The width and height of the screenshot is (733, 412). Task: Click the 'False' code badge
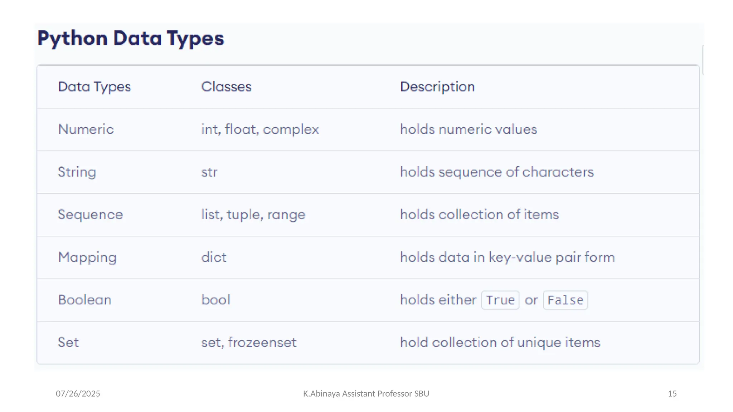pos(565,300)
